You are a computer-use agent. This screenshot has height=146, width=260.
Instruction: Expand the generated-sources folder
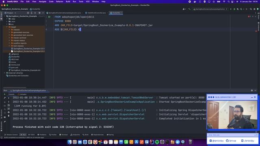click(9, 32)
